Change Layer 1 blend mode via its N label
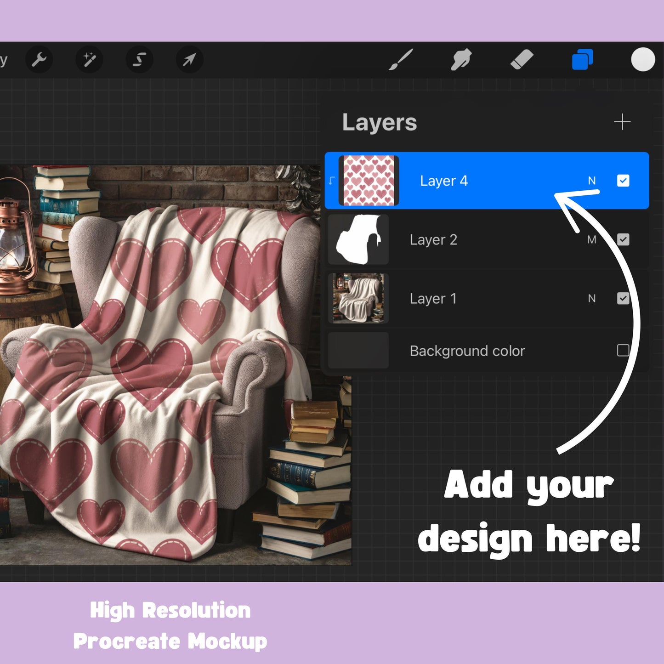 592,299
